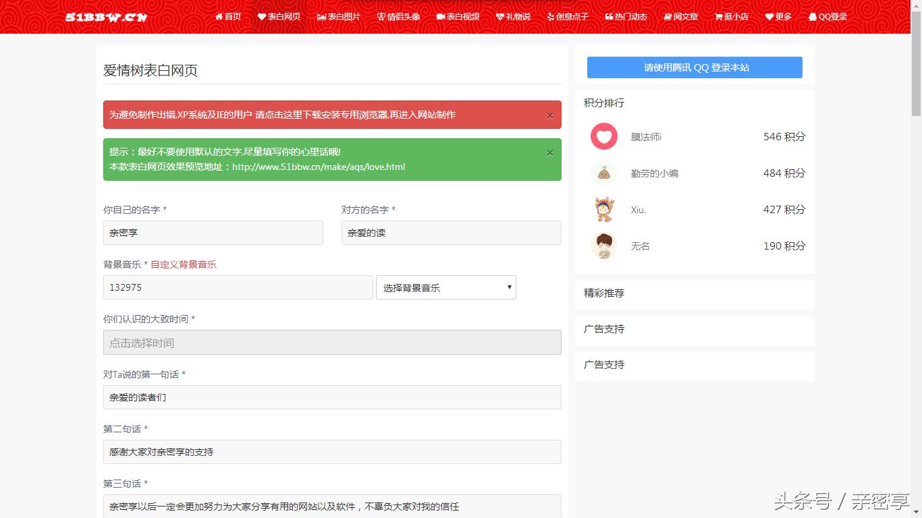Expand the 更多 menu
The width and height of the screenshot is (922, 518).
pyautogui.click(x=778, y=16)
